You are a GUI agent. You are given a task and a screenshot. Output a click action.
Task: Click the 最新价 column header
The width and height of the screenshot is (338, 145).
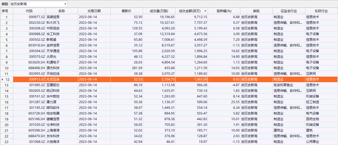(x=127, y=11)
